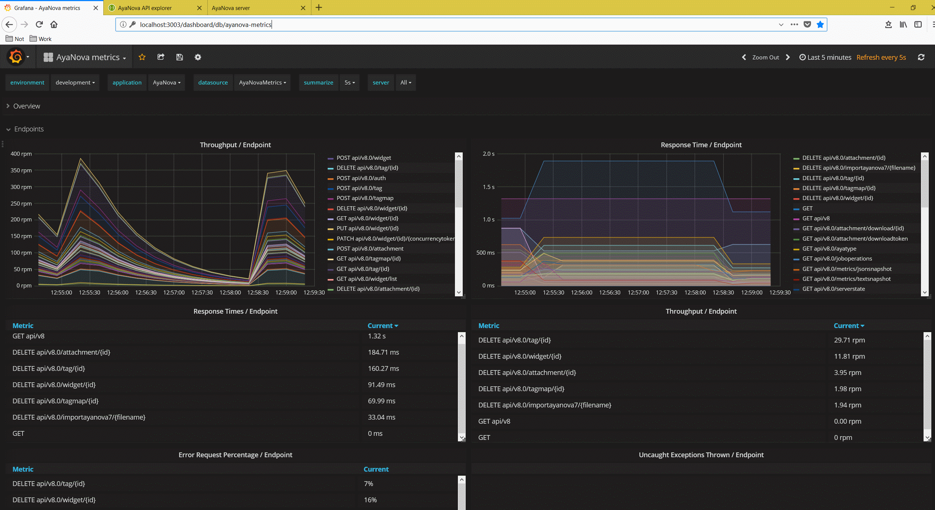Click color swatch for DELETE api/v8.0/tagmap/{id} legend
Image resolution: width=935 pixels, height=510 pixels.
point(796,189)
